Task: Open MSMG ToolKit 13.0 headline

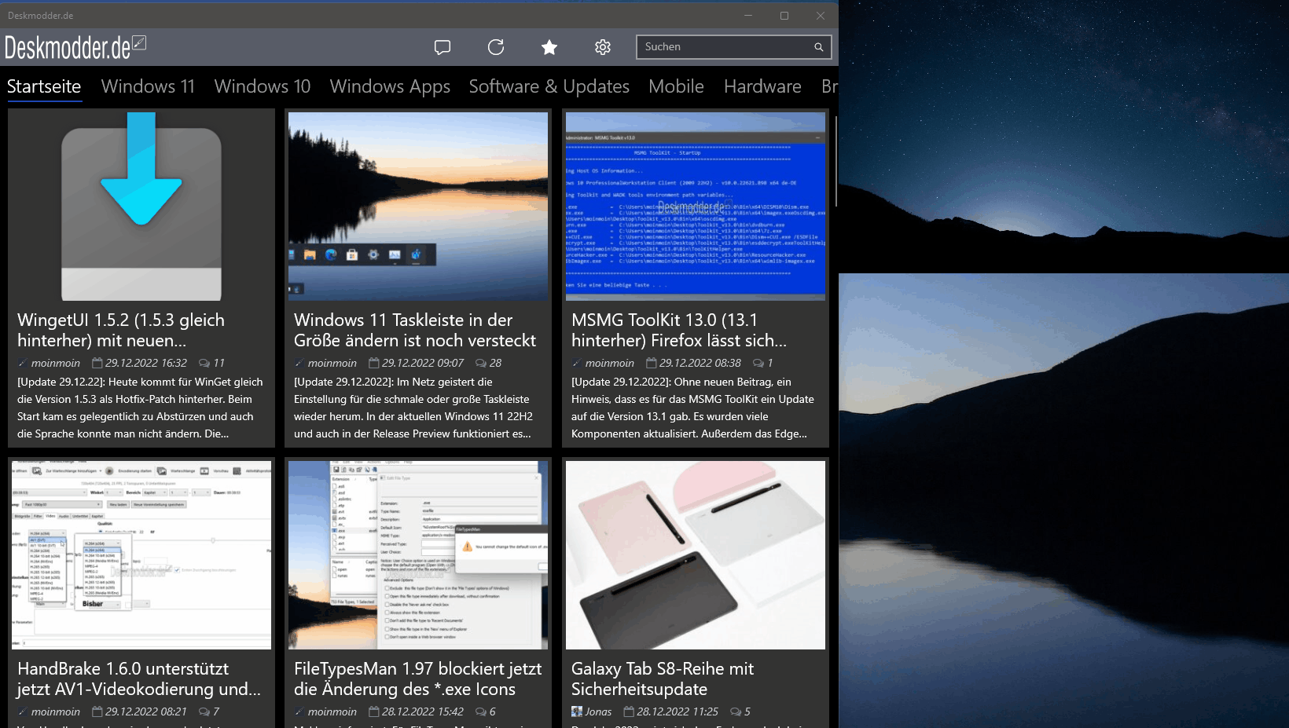Action: (679, 331)
